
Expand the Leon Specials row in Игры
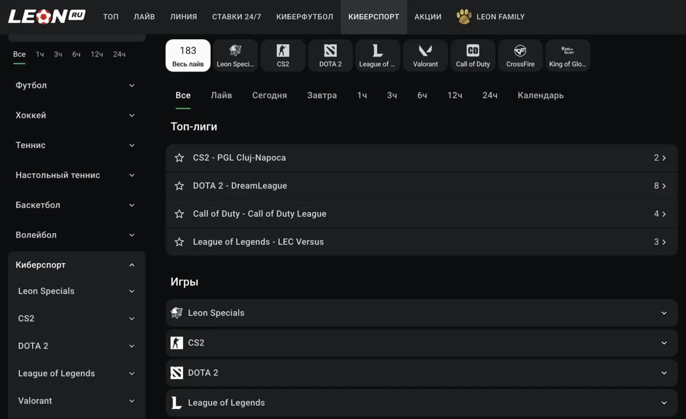pyautogui.click(x=664, y=313)
